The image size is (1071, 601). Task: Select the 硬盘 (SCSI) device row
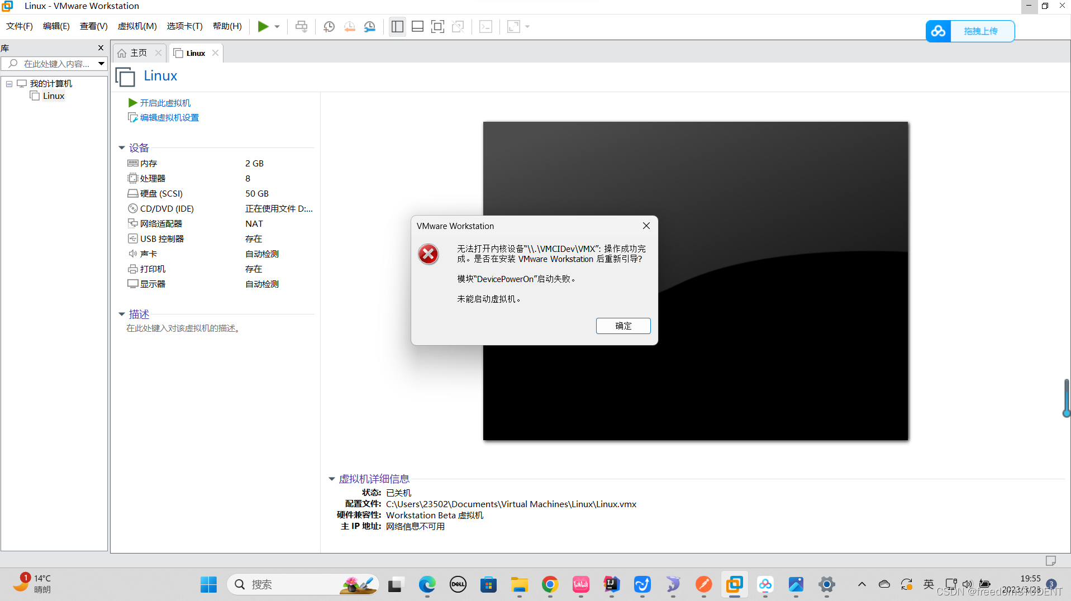coord(220,193)
